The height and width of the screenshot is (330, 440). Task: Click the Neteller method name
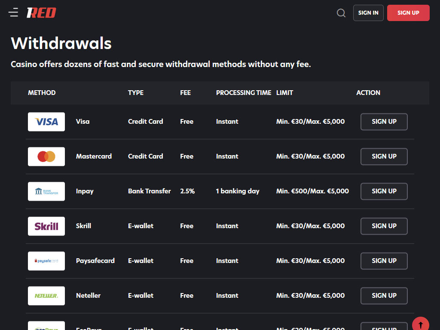tap(89, 296)
